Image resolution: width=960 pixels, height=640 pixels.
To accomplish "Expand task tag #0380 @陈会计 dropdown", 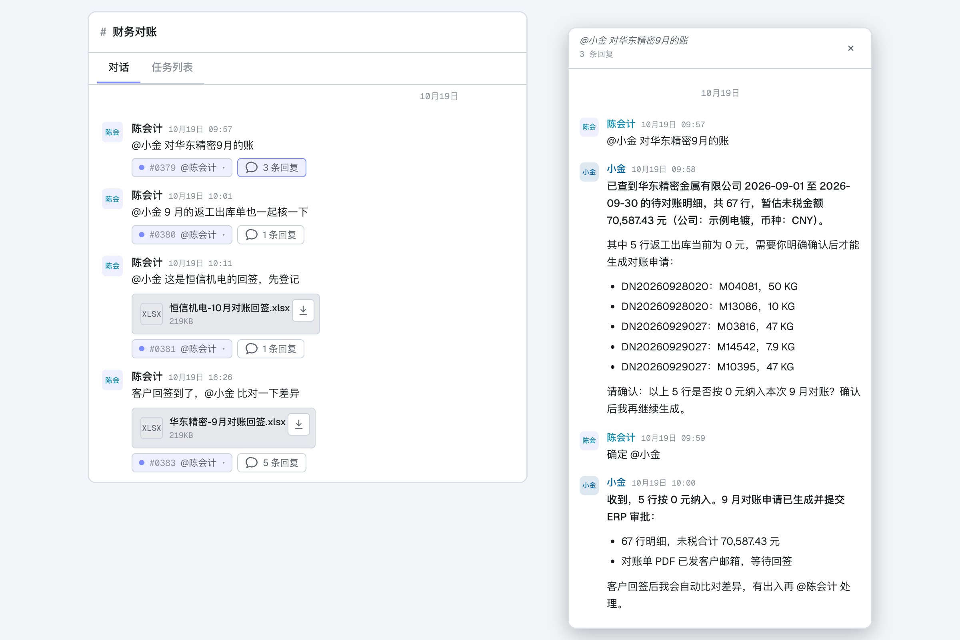I will click(x=182, y=235).
